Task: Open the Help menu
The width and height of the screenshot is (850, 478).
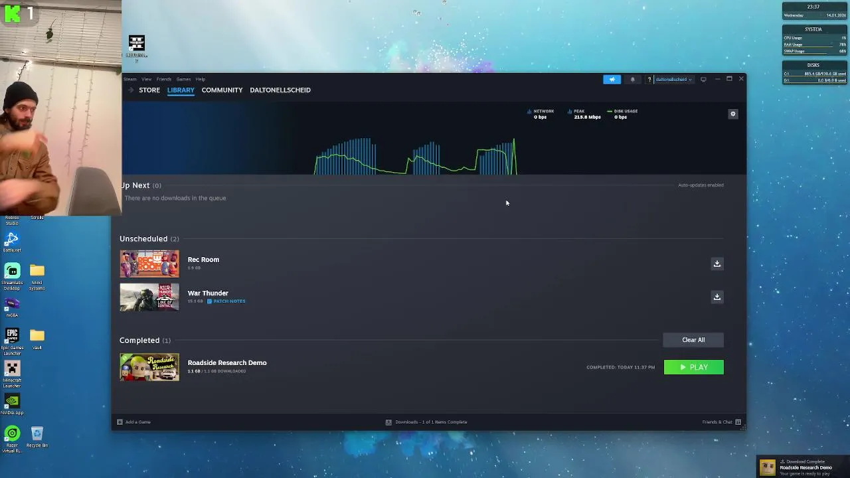Action: (x=200, y=79)
